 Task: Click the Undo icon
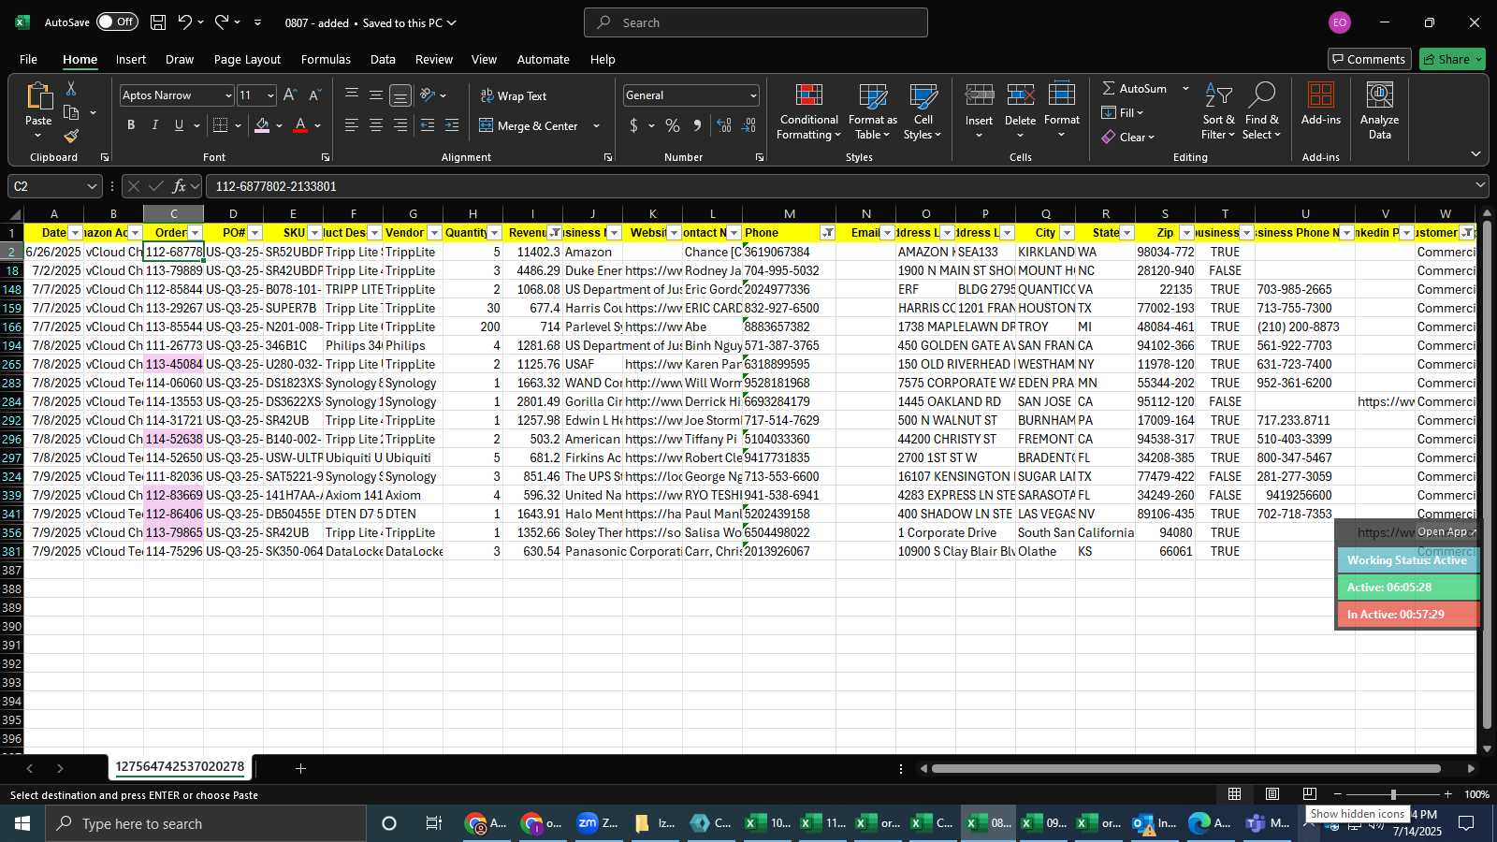point(185,22)
